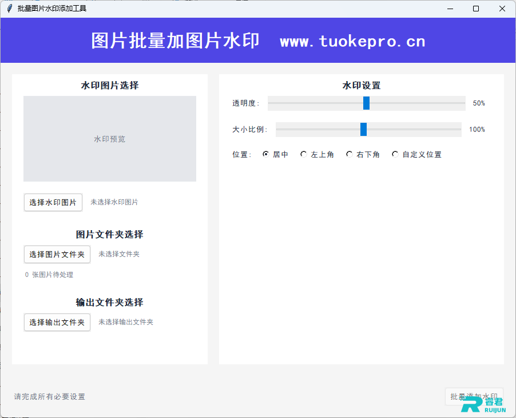The width and height of the screenshot is (516, 418).
Task: Click the 100% size ratio value
Action: click(x=477, y=130)
